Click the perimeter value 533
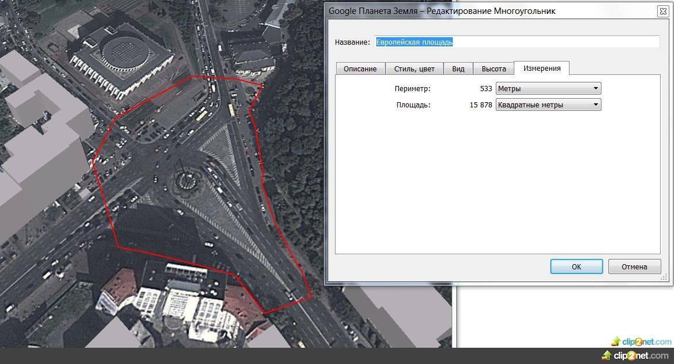 [x=485, y=89]
